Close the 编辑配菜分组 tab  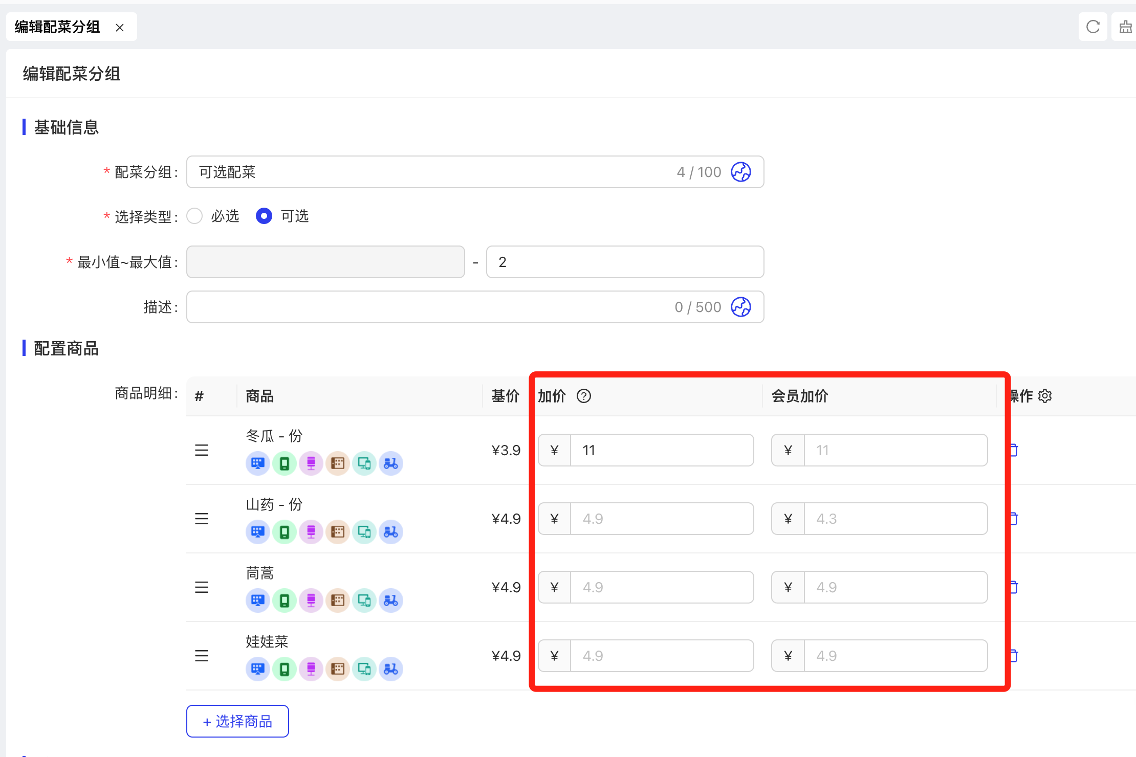pyautogui.click(x=120, y=28)
